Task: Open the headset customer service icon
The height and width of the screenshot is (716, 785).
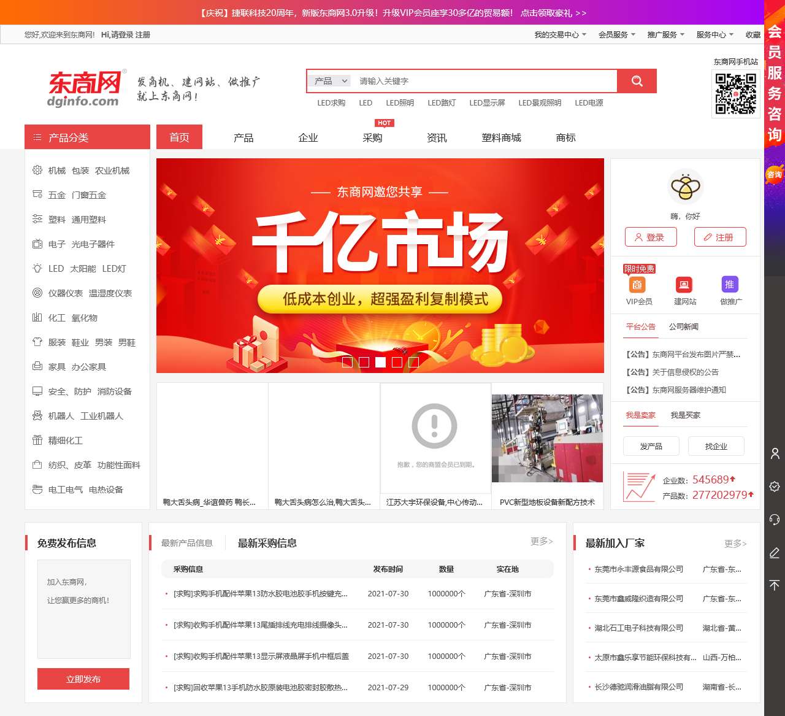Action: click(x=775, y=520)
